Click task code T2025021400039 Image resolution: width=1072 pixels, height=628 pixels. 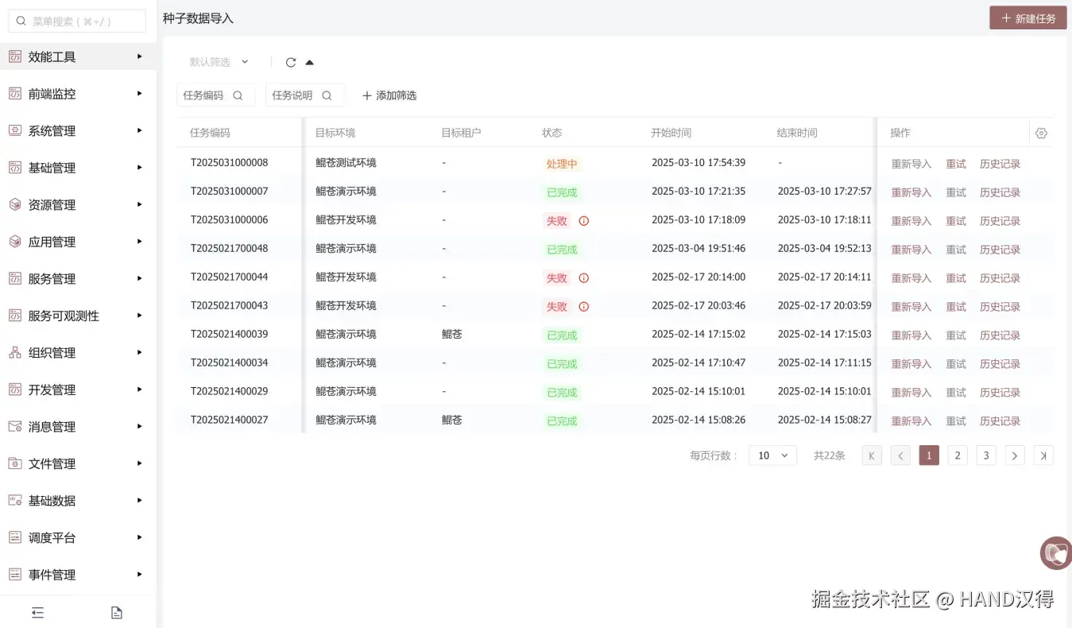[x=229, y=334]
